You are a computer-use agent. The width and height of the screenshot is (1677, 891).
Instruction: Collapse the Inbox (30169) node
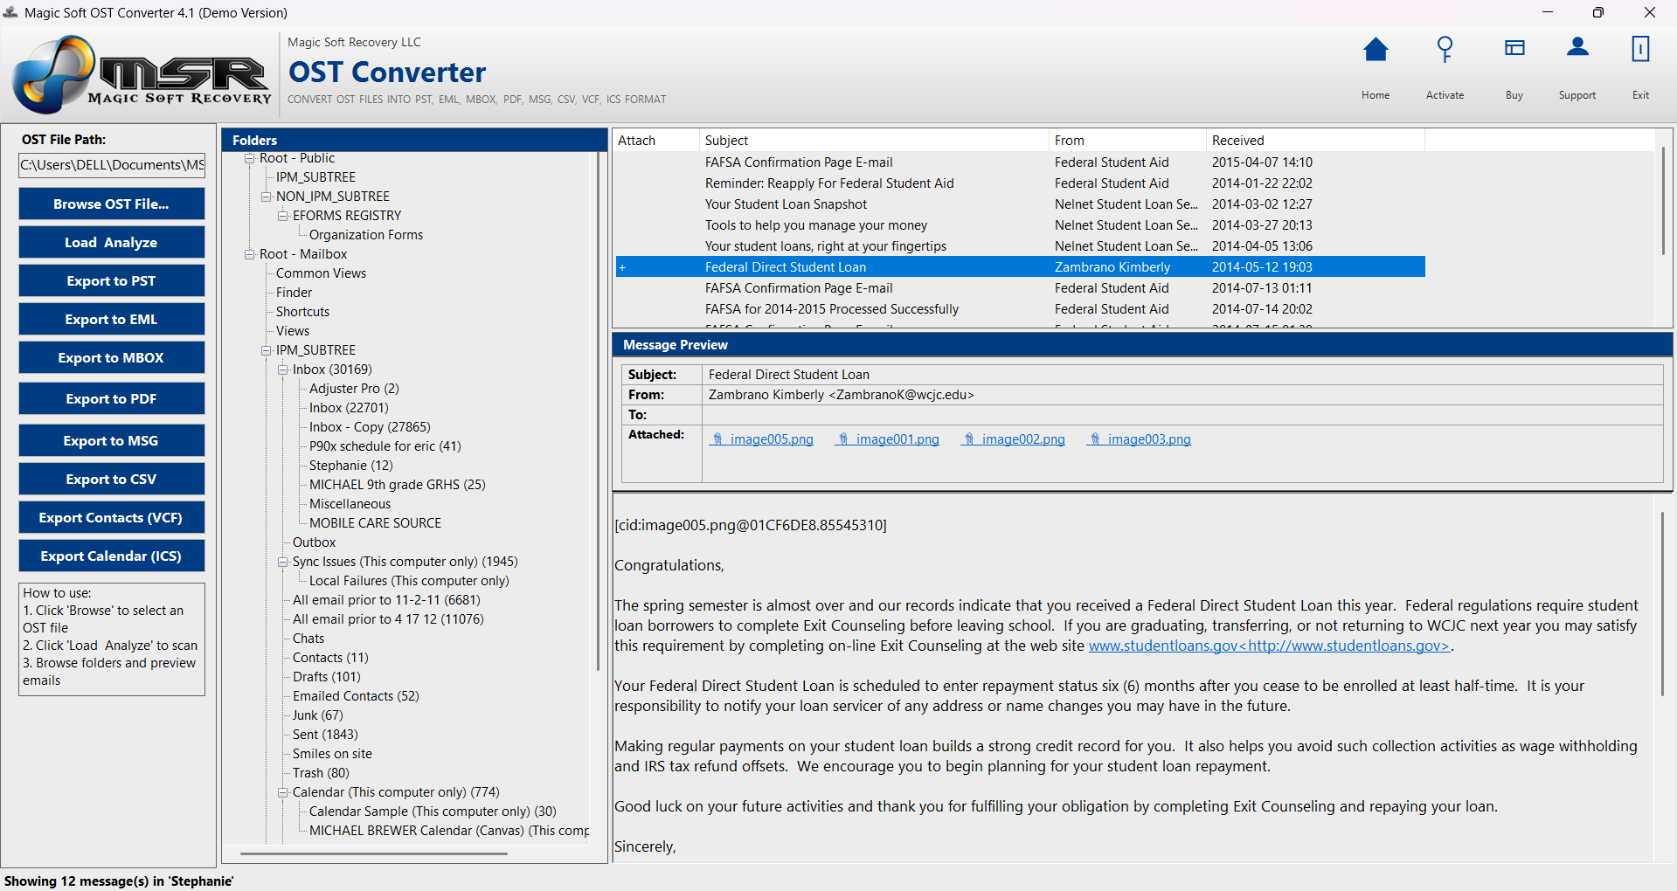pyautogui.click(x=283, y=370)
